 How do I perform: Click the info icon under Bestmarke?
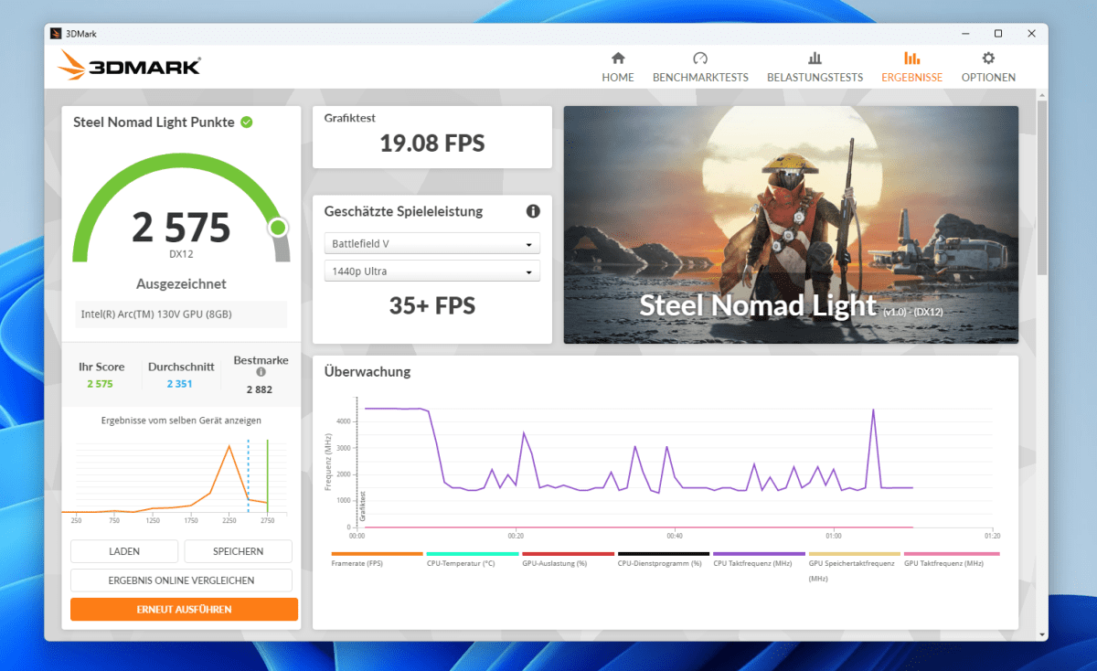click(261, 372)
